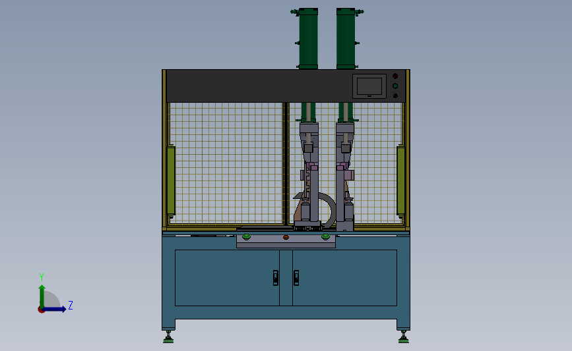
Task: Click the black knob below green indicator
Action: point(395,95)
